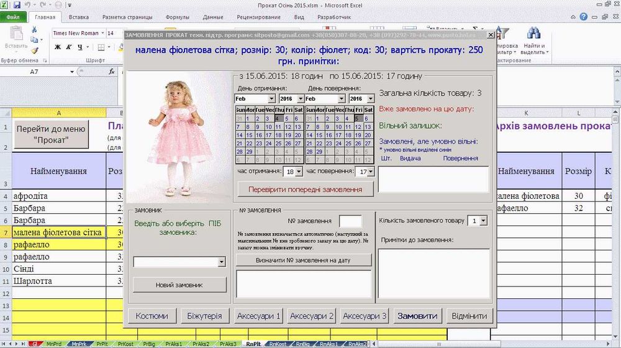
Task: Select day 15 in pickup calendar
Action: coord(249,135)
